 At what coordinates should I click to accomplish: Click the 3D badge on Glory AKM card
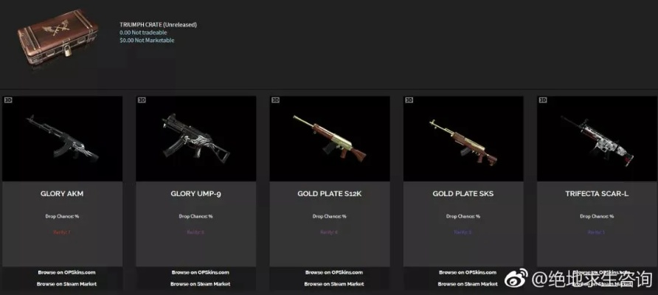point(7,100)
